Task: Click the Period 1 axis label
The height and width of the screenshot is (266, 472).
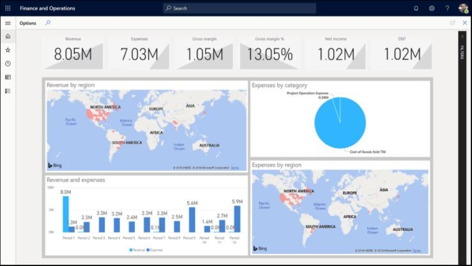Action: coord(68,238)
